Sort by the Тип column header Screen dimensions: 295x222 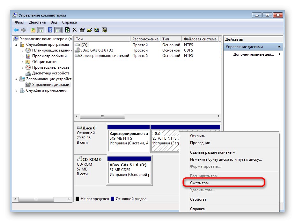click(x=171, y=39)
